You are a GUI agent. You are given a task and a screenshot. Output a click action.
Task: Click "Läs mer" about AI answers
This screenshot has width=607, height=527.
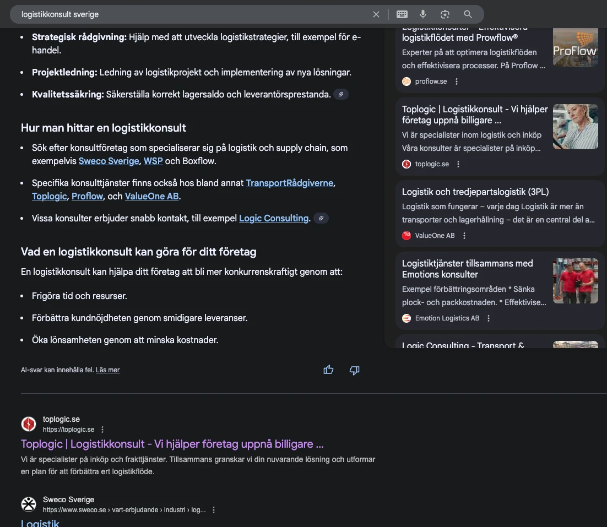(x=107, y=370)
